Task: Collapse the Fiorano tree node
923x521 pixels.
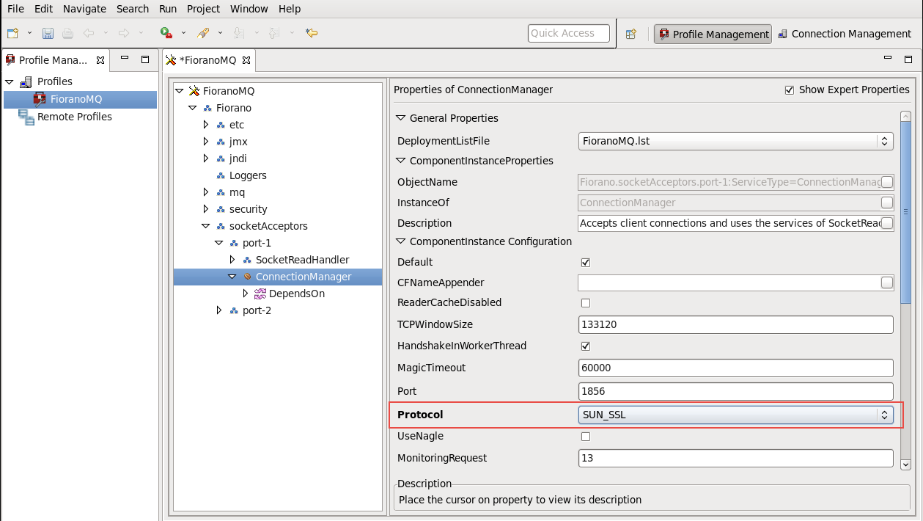Action: pyautogui.click(x=192, y=108)
